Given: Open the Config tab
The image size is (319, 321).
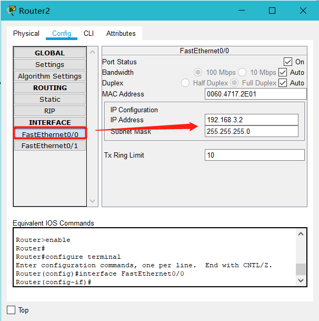Looking at the screenshot, I should tap(62, 33).
